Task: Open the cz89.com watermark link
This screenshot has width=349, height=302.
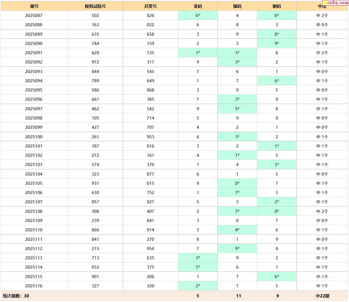Action: (336, 3)
